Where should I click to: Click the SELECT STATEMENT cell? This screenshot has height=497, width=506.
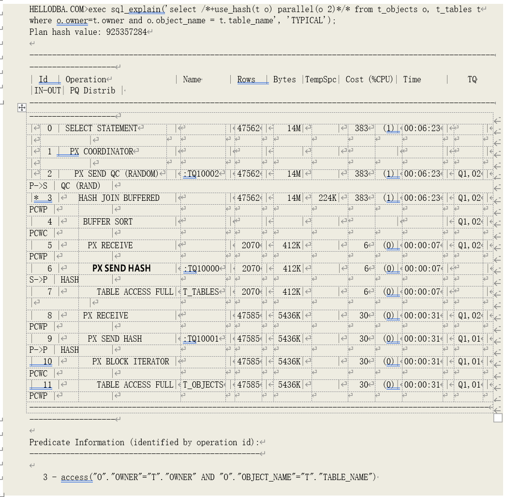(x=101, y=128)
